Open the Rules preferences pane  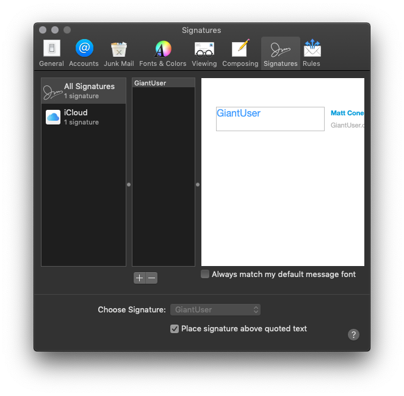click(311, 53)
